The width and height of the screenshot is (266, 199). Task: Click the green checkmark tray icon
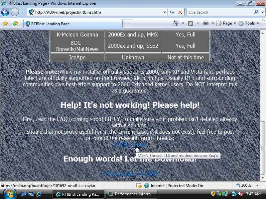[x=219, y=194]
